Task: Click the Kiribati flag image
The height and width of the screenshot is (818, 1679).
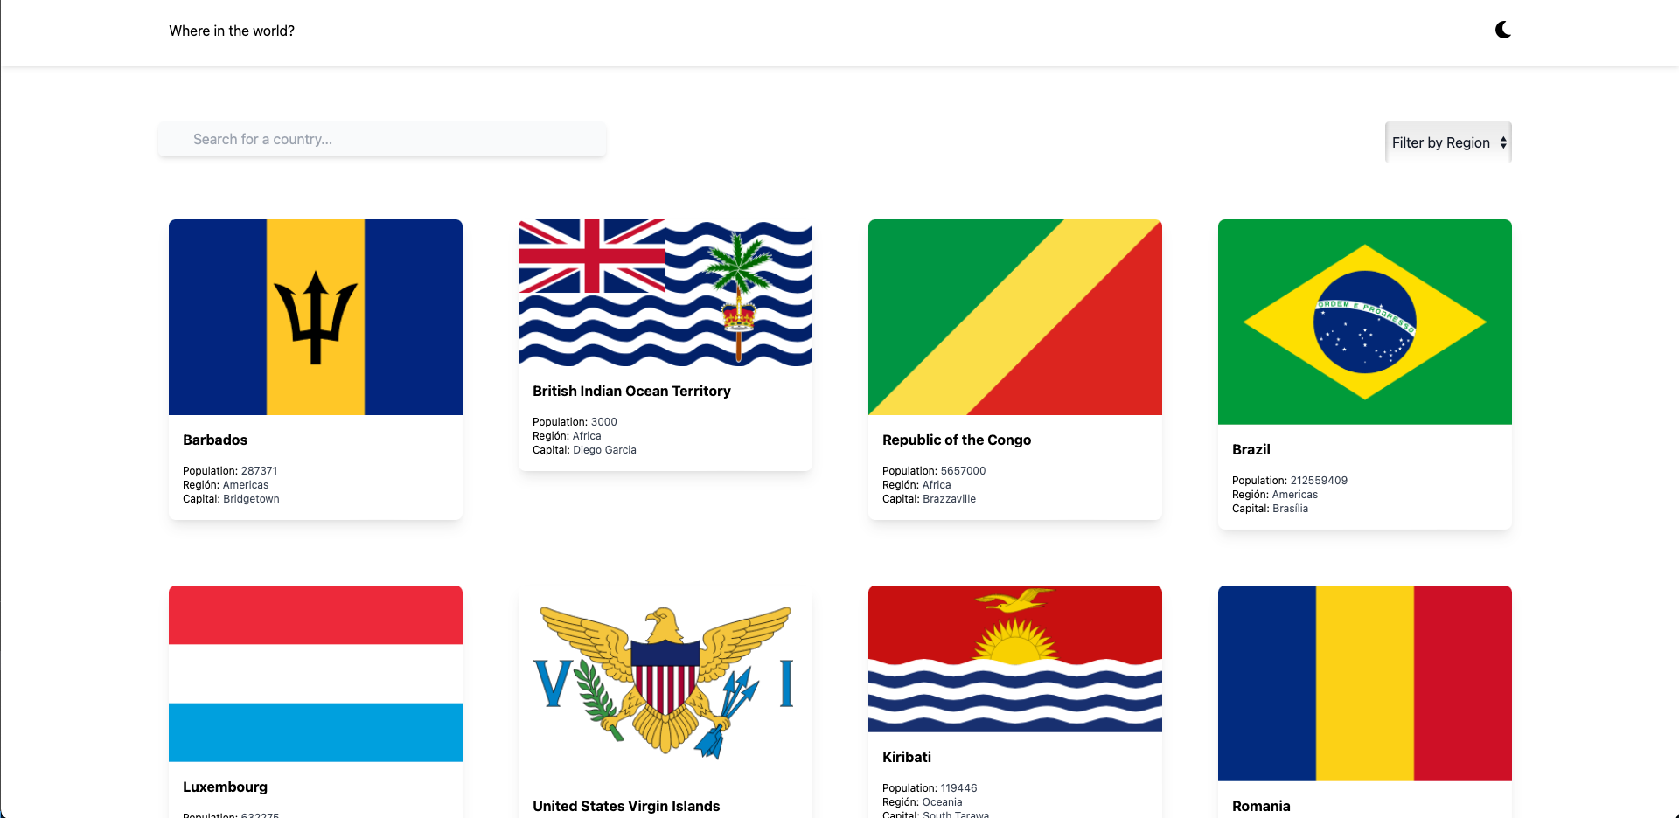Action: [x=1015, y=659]
